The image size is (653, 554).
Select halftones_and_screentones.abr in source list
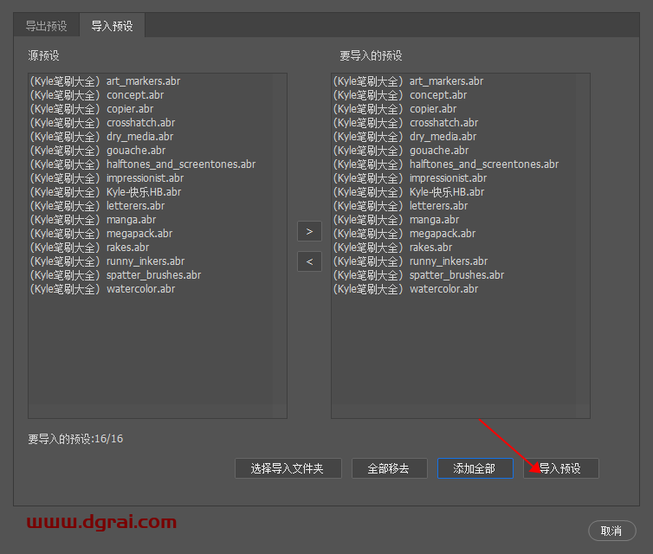143,164
